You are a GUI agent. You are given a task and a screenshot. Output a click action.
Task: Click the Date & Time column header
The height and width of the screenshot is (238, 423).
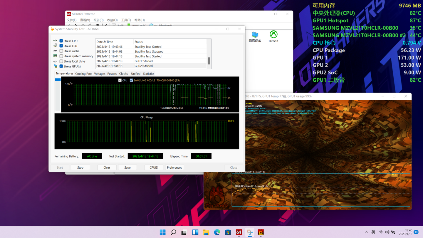point(114,42)
